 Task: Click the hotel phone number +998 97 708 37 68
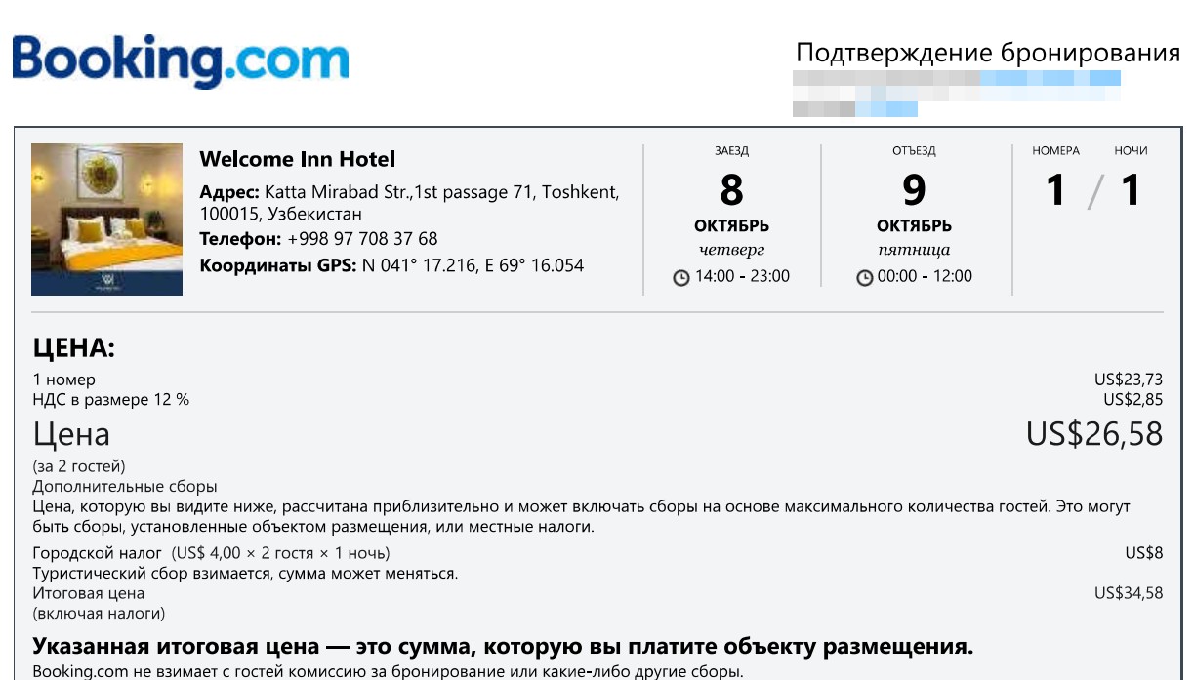coord(362,239)
